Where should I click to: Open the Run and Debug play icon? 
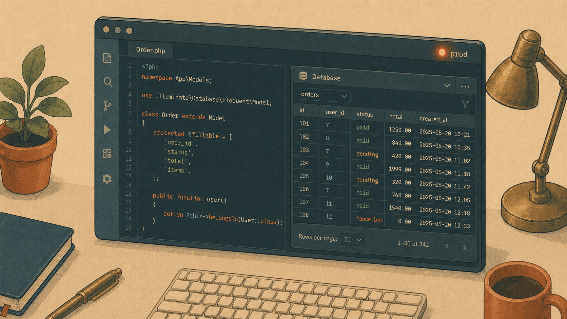pos(107,129)
